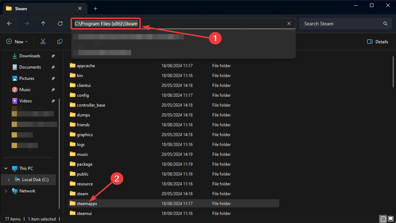Go back with the left arrow
Screen dimensions: 396x223
[x=10, y=24]
